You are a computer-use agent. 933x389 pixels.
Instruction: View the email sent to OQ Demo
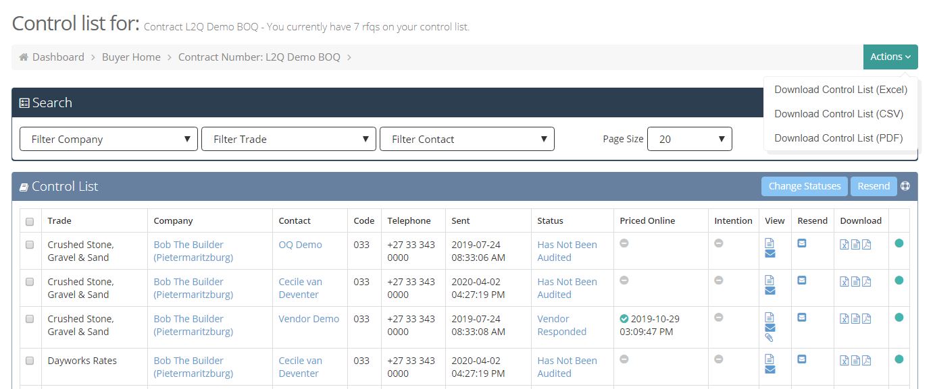(x=770, y=254)
